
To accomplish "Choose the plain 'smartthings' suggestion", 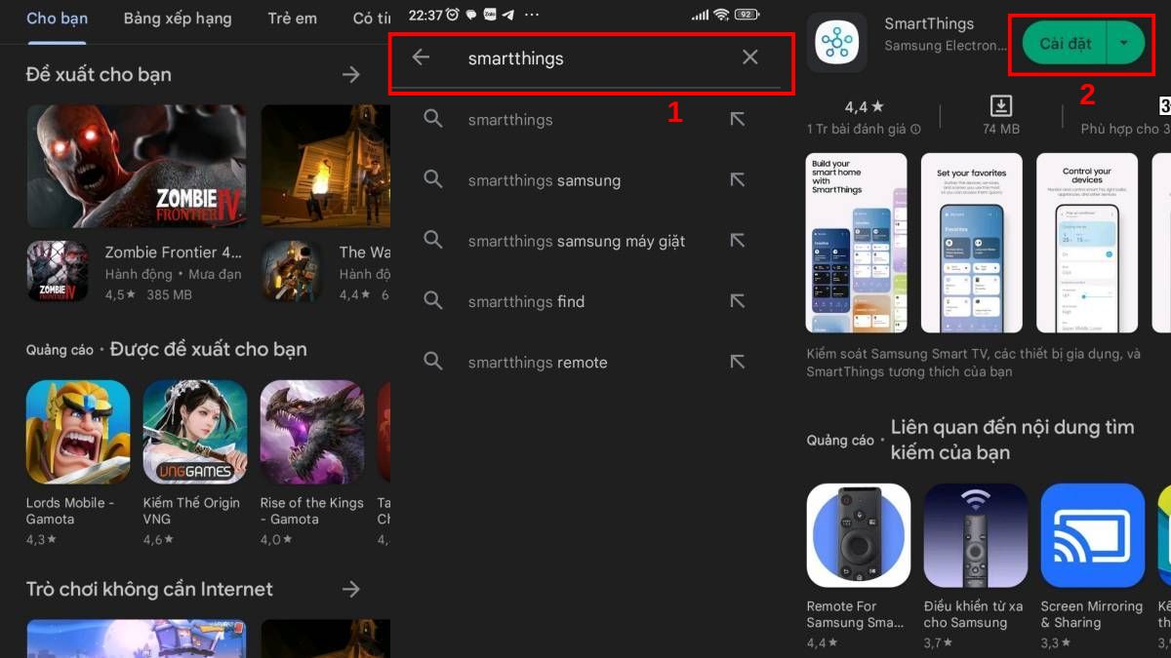I will click(x=510, y=120).
